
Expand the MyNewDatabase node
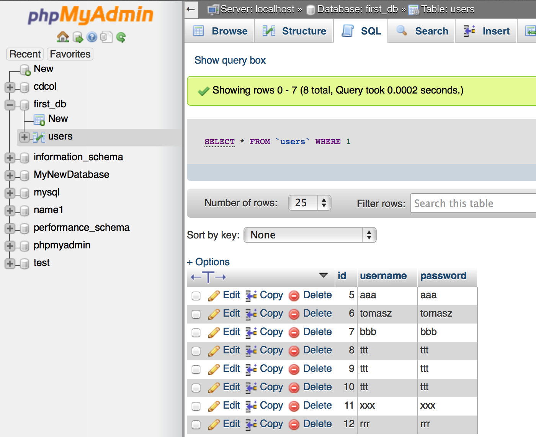[10, 176]
